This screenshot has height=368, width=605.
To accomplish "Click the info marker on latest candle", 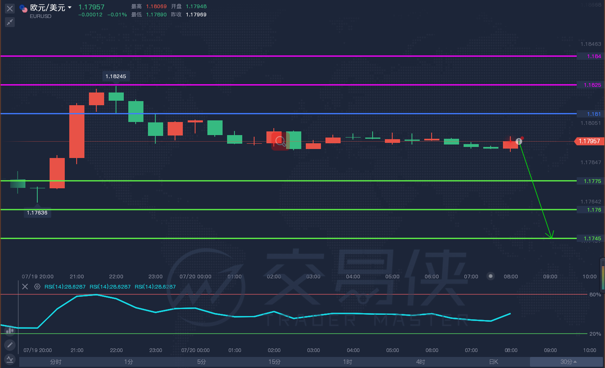I will (519, 141).
